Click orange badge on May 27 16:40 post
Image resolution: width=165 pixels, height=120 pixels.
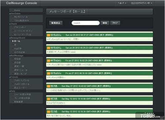pos(49,86)
